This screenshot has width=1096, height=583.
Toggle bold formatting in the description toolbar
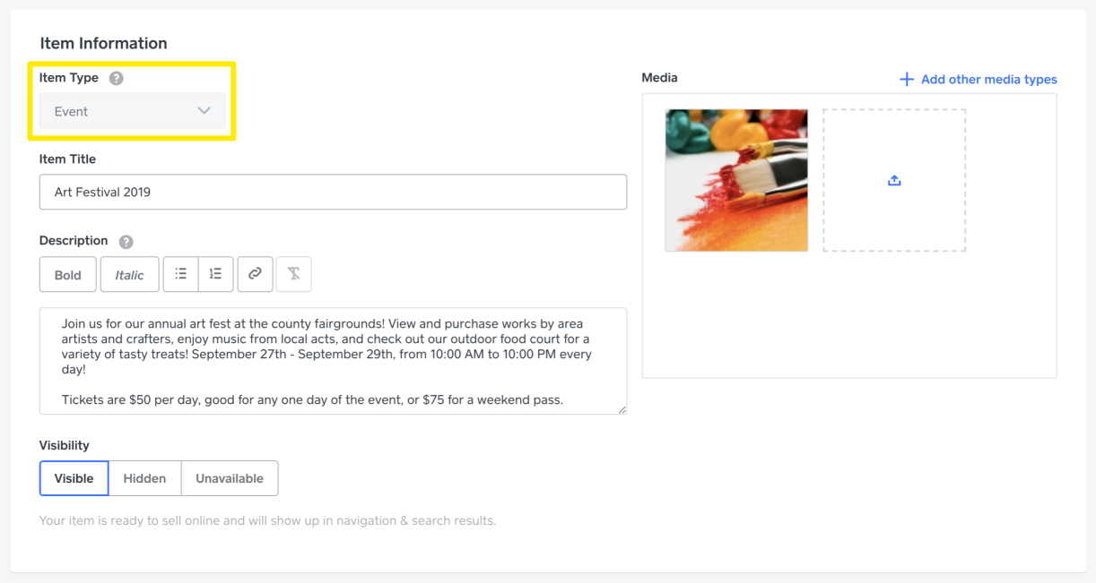pyautogui.click(x=67, y=274)
